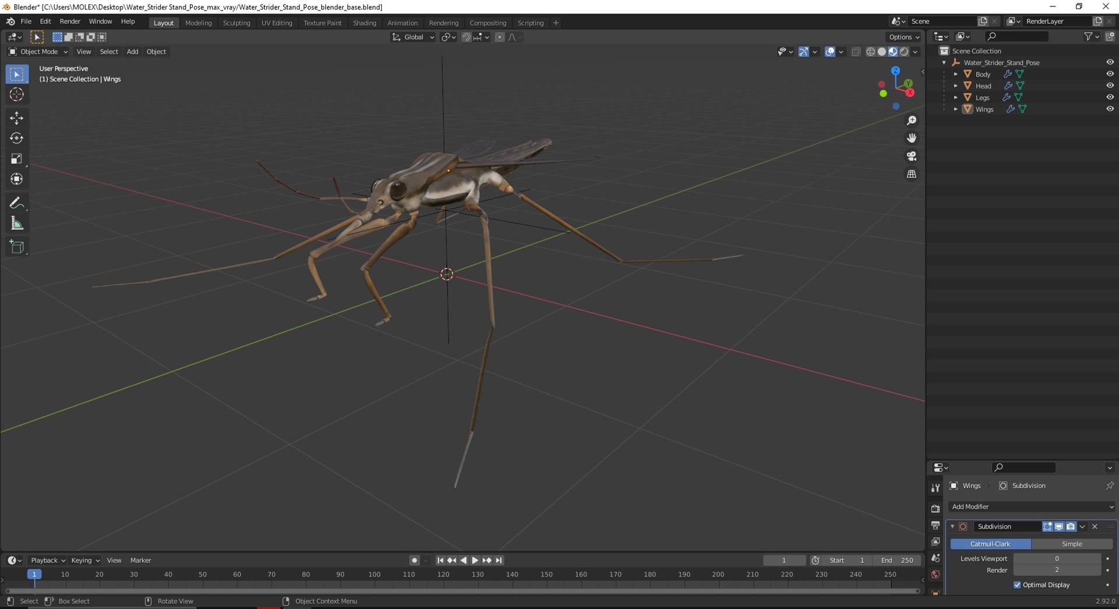Viewport: 1119px width, 609px height.
Task: Activate the Transform tool
Action: 16,179
